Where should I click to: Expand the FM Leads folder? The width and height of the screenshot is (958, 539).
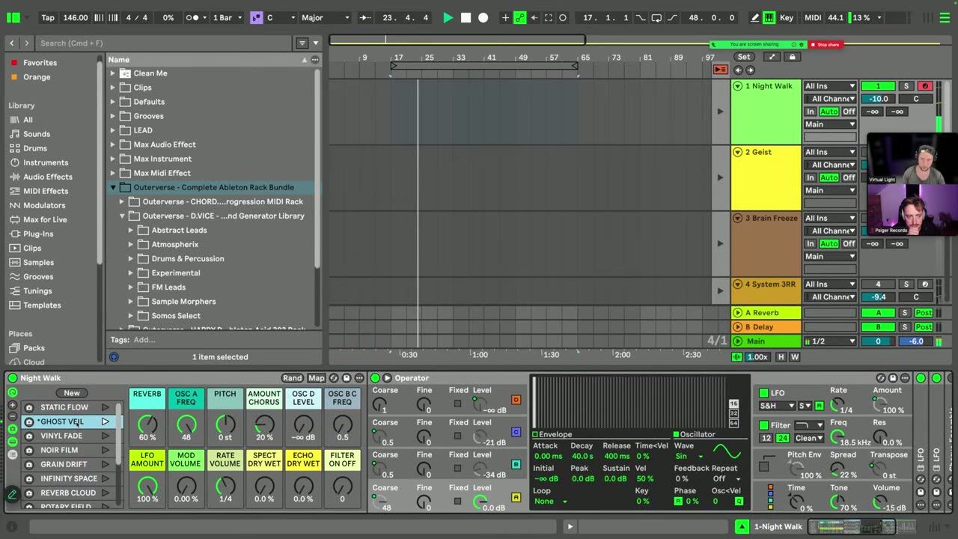click(x=131, y=287)
